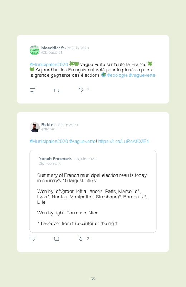This screenshot has height=287, width=186.
Task: Open Robin's display name
Action: click(47, 125)
